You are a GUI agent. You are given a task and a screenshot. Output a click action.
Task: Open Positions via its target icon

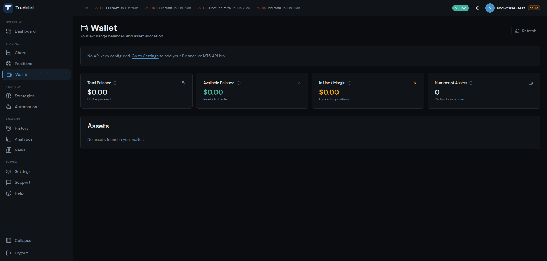coord(9,64)
